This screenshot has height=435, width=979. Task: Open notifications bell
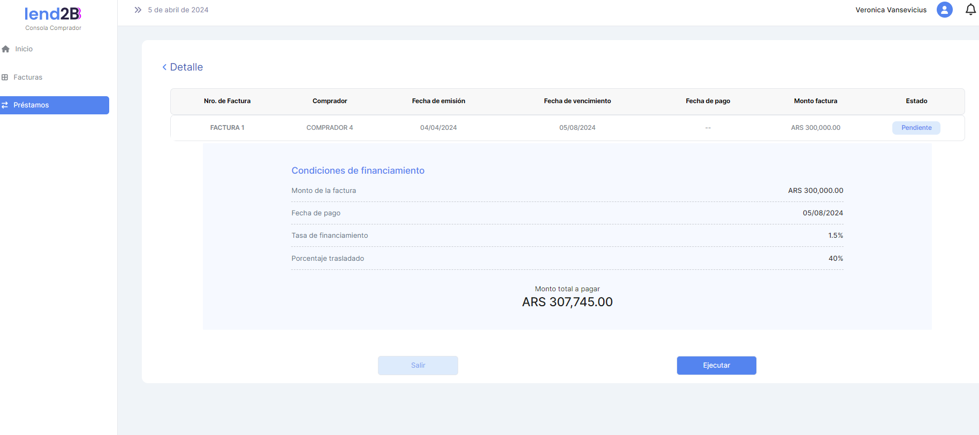pos(970,10)
